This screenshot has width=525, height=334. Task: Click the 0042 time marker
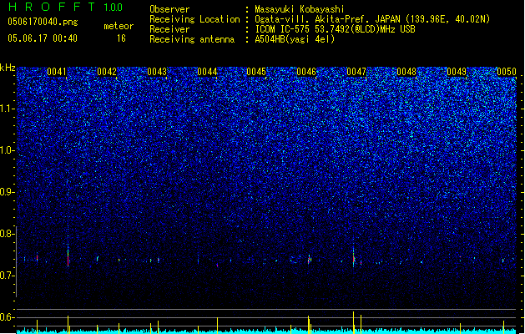click(107, 72)
